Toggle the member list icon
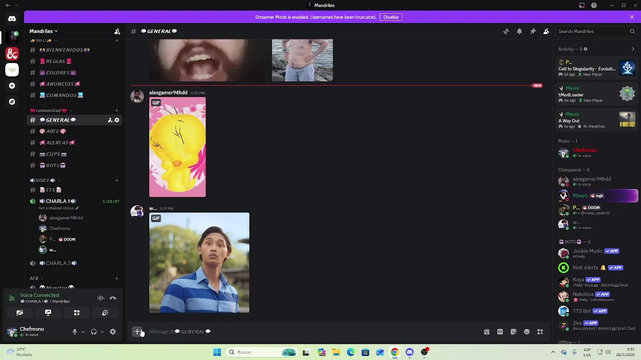This screenshot has height=360, width=641. [546, 31]
